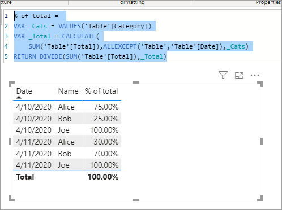Select Bob cell in 4/10/2020 row
The image size is (282, 210).
tap(65, 119)
